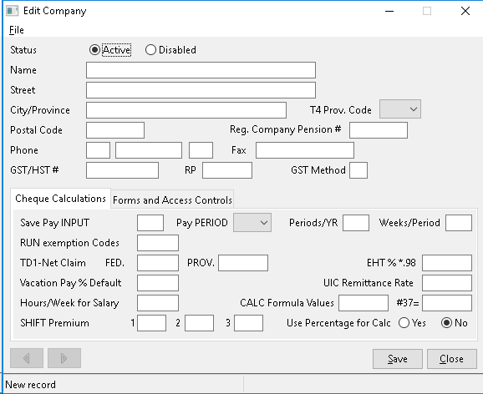
Task: Click the Edit Company window app icon
Action: pyautogui.click(x=13, y=11)
